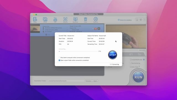Stop the conversion with STOP button
177x100 pixels.
coord(113,55)
